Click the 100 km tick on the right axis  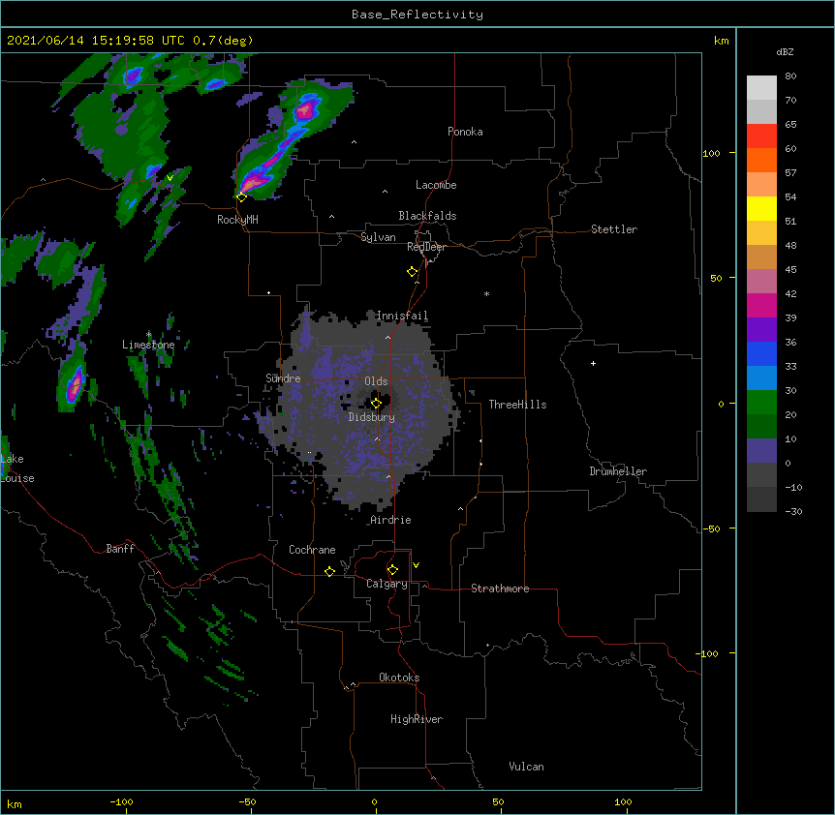pyautogui.click(x=711, y=153)
